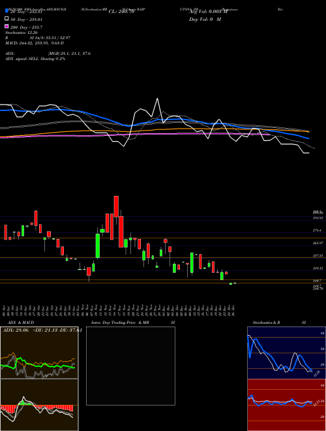Click the blue Stochastics chart panel
326x431 pixels.
pyautogui.click(x=286, y=353)
